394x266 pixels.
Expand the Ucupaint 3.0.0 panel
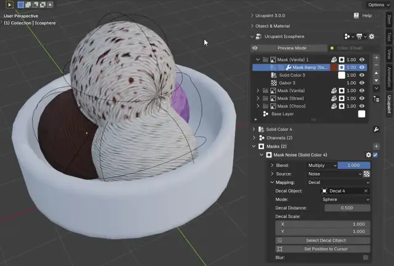[x=252, y=15]
